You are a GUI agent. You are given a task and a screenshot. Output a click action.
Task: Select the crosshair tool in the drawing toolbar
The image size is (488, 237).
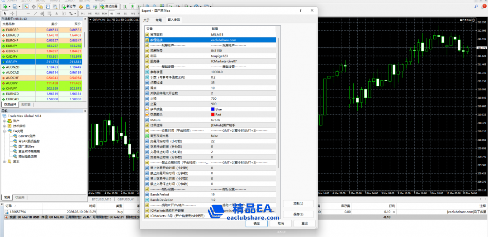[12, 14]
